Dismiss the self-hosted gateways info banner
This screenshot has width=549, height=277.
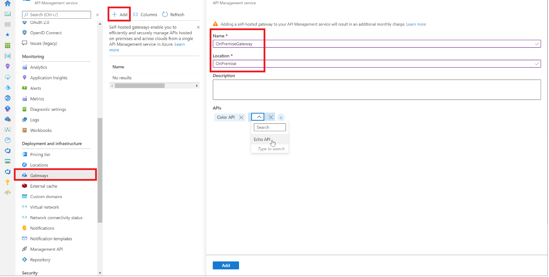[198, 27]
